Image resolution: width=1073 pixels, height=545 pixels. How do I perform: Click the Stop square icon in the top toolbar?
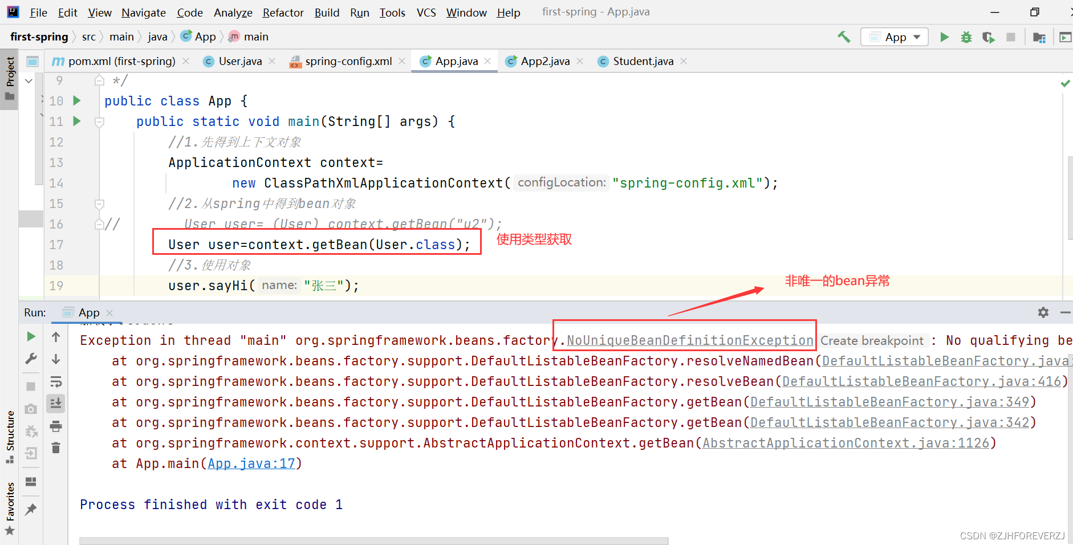click(x=1011, y=37)
